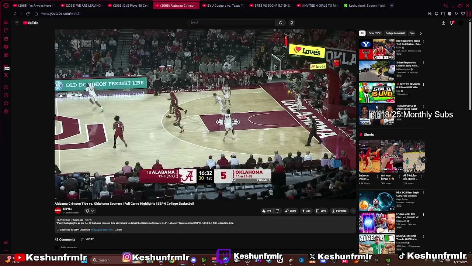
Task: Open options for BYU Cougars video
Action: click(423, 41)
